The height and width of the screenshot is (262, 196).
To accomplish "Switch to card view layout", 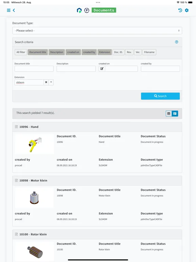I will click(x=175, y=114).
